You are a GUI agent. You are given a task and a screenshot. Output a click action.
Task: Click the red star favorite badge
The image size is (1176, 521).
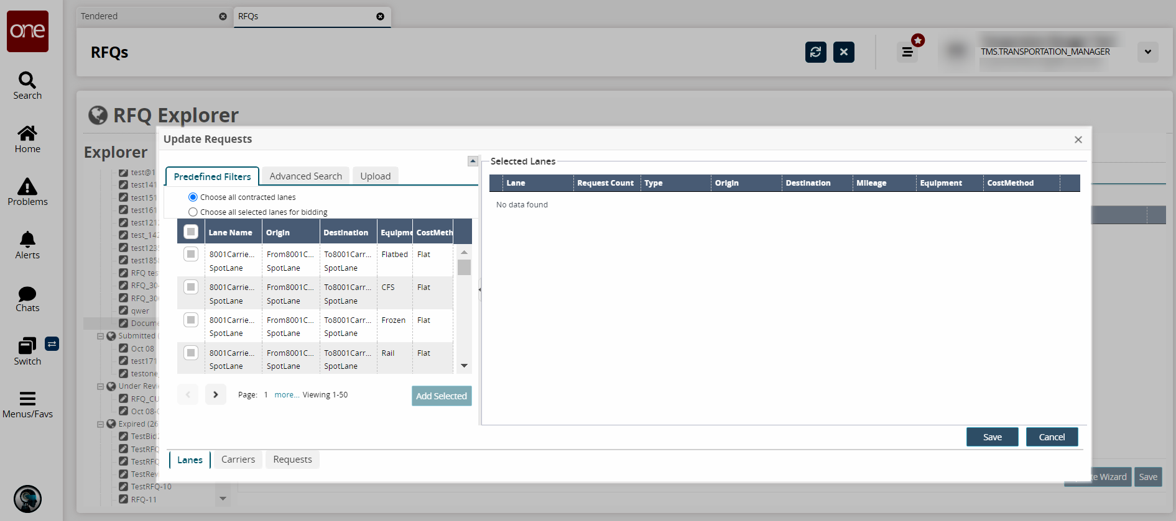(918, 40)
